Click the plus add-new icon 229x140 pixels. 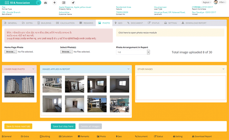point(55,3)
